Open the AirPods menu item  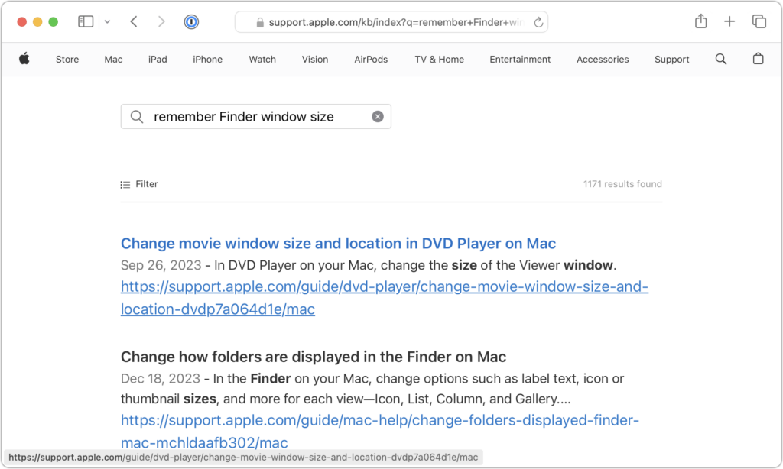click(x=371, y=60)
